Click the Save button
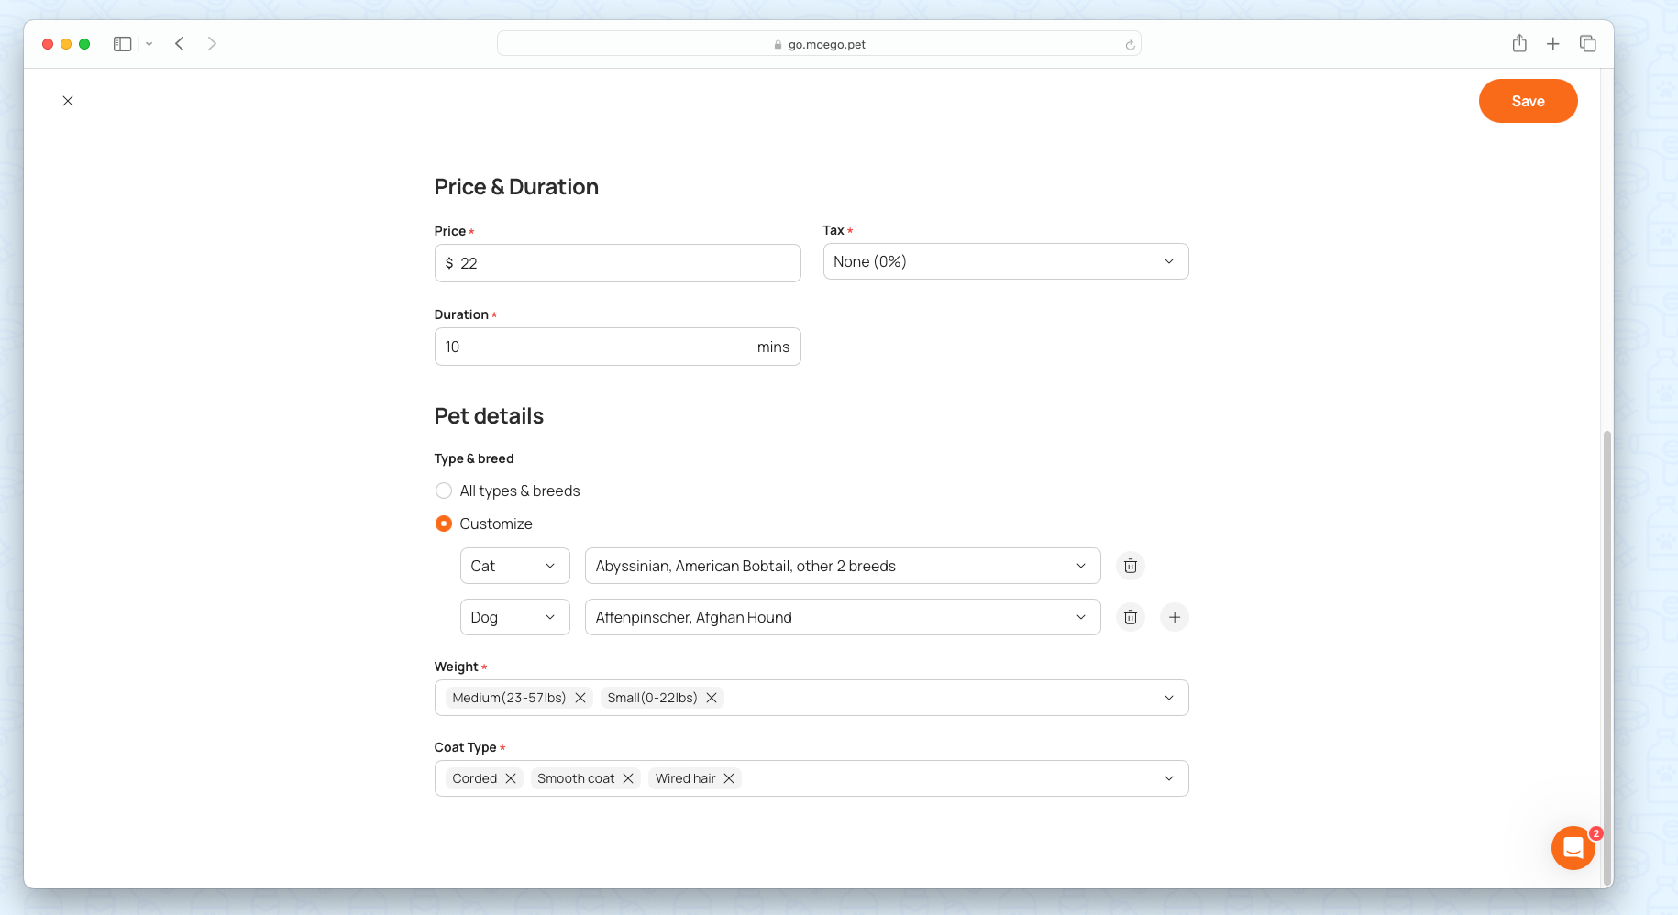This screenshot has height=915, width=1678. click(1528, 101)
